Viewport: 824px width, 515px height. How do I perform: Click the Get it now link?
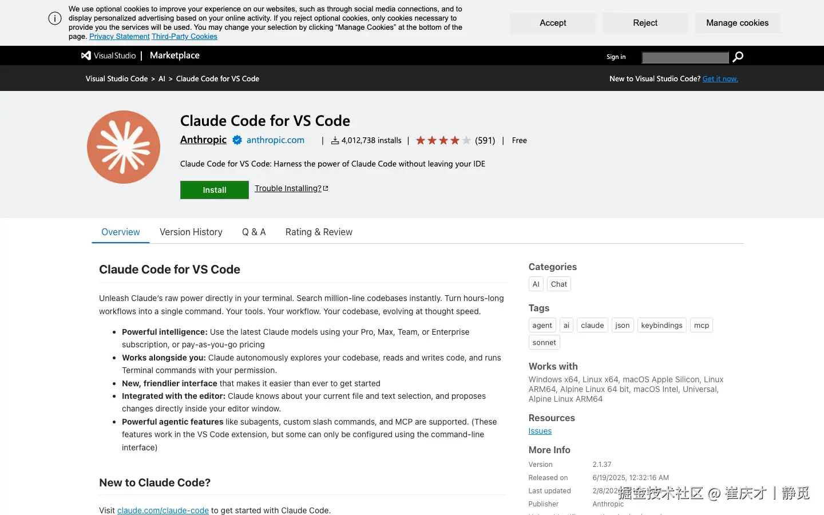pos(720,78)
